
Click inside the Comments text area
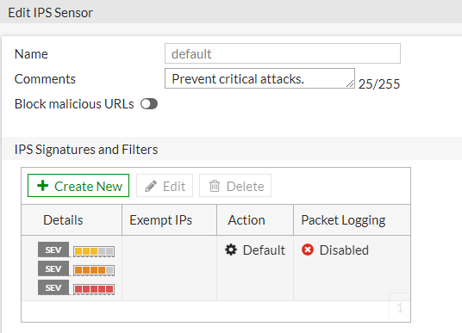(x=259, y=78)
